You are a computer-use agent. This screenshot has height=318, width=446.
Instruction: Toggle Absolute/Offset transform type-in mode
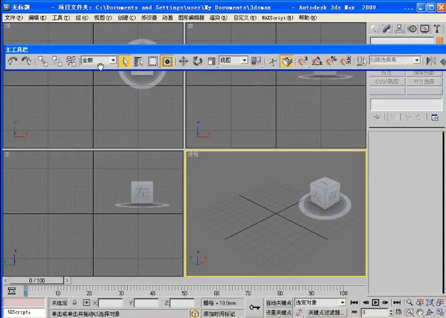point(86,303)
